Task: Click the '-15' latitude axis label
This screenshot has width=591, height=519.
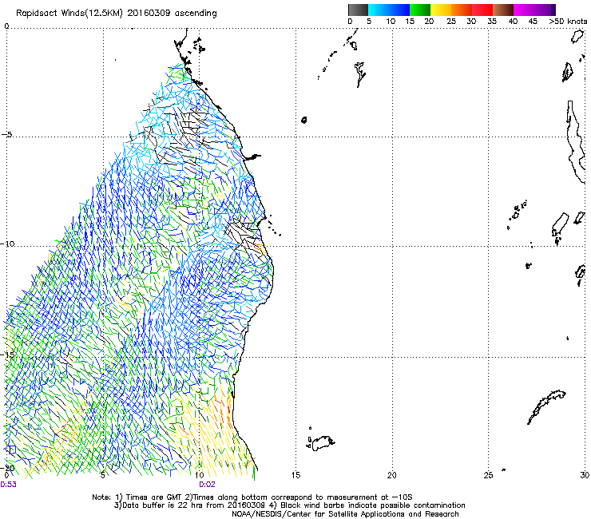Action: pos(7,355)
